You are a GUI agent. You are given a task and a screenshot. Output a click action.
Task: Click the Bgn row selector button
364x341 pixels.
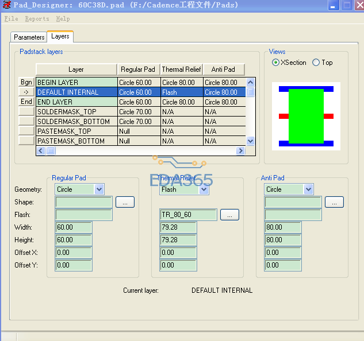[x=26, y=82]
